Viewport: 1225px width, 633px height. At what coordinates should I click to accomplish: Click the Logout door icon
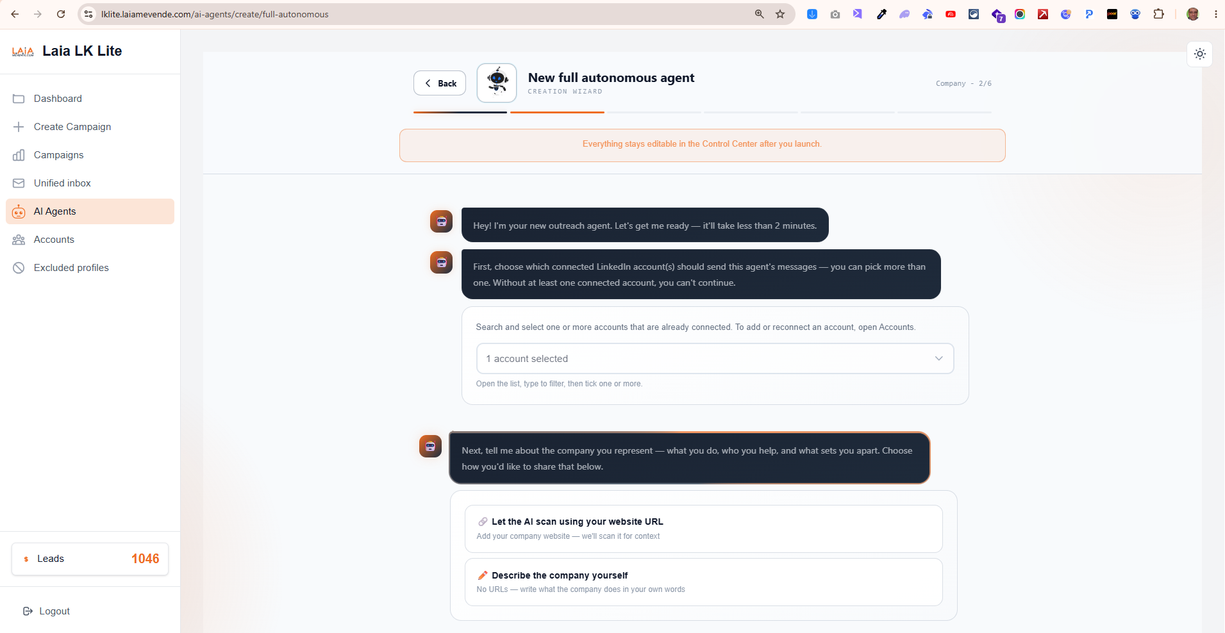click(28, 611)
